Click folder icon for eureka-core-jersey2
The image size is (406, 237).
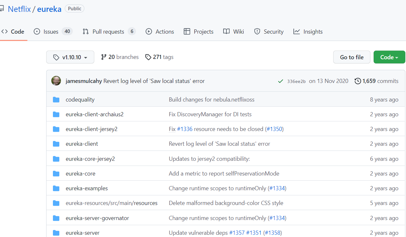(x=56, y=159)
